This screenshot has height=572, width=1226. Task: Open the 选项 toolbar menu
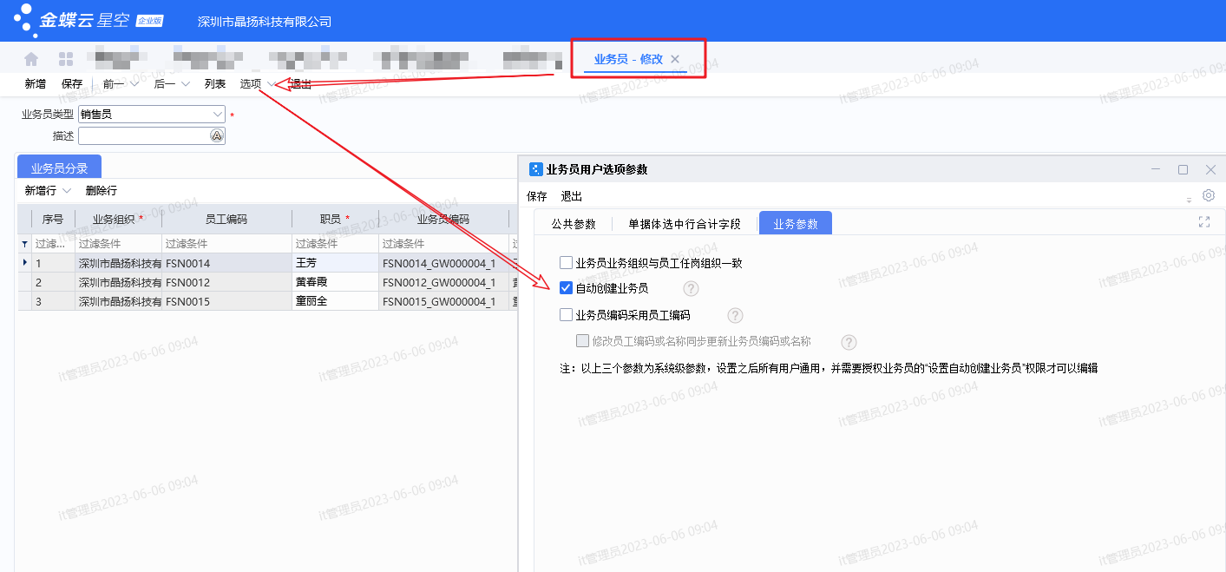[251, 84]
